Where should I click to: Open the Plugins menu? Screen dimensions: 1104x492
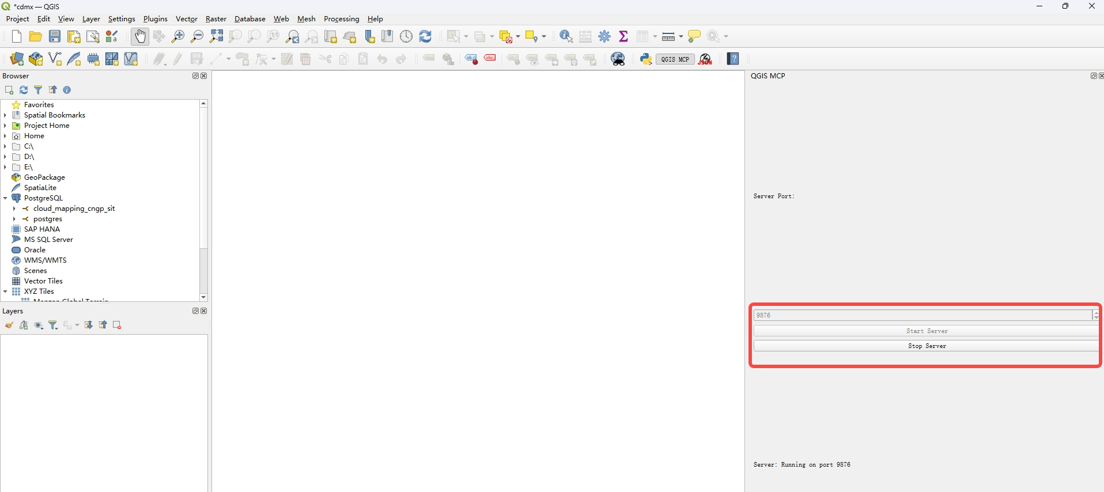(155, 19)
